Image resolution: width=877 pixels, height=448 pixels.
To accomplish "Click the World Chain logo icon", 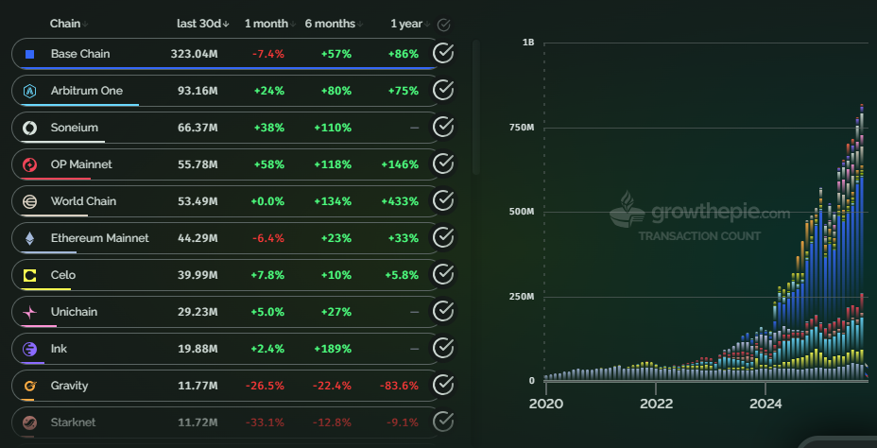I will point(29,201).
